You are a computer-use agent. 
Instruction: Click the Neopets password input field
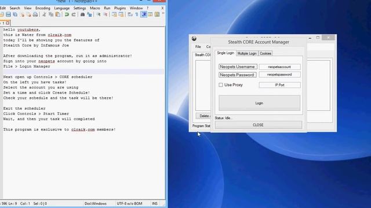point(279,75)
